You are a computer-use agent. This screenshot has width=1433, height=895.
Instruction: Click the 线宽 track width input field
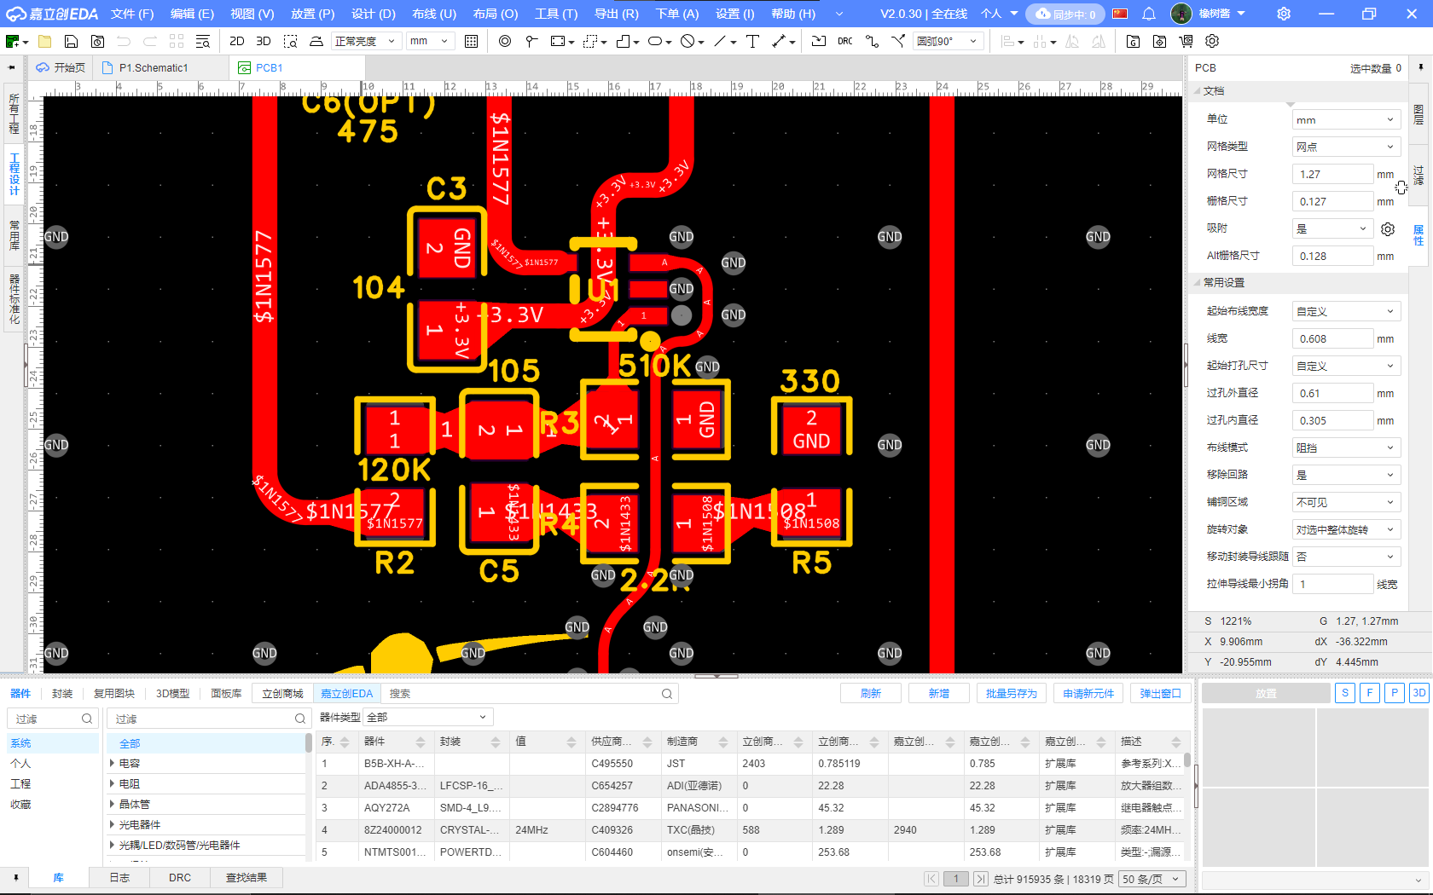coord(1331,338)
